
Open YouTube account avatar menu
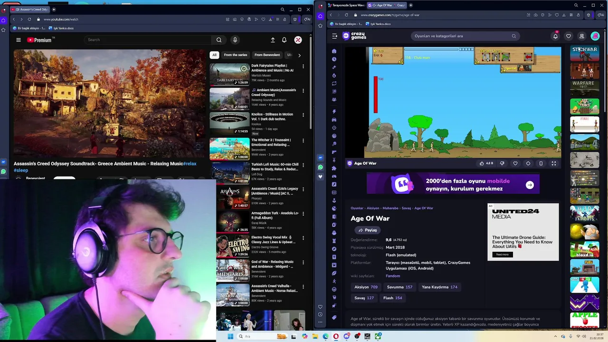298,40
